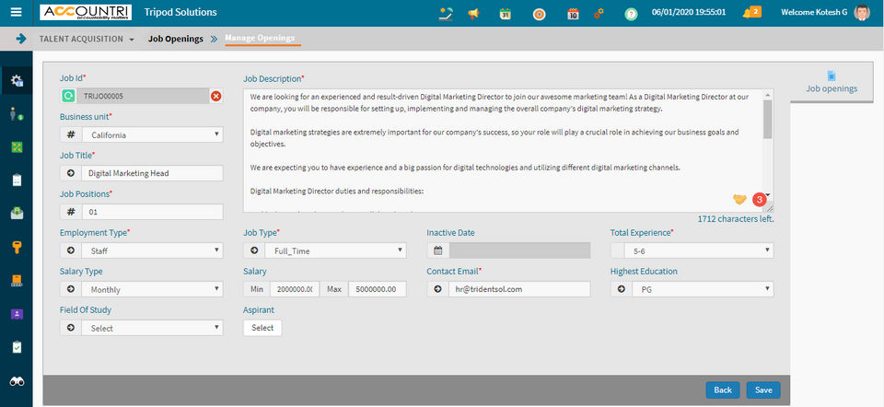Viewport: 884px width, 407px height.
Task: Click into the Contact Email field
Action: [x=519, y=289]
